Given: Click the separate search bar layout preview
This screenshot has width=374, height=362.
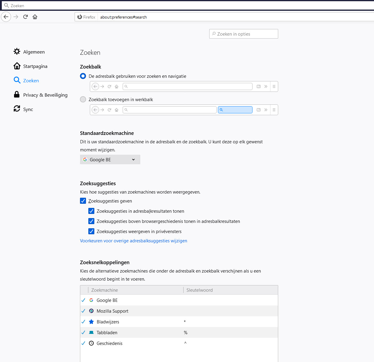Looking at the screenshot, I should click(184, 110).
